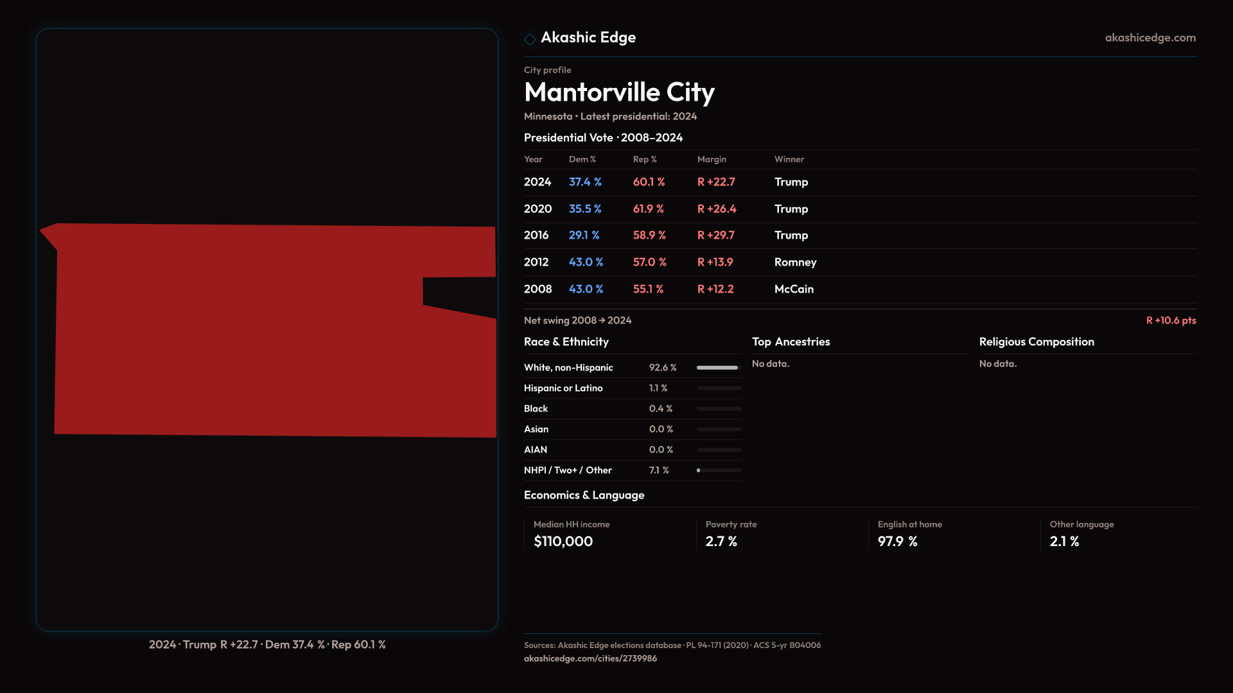The height and width of the screenshot is (693, 1233).
Task: Select the 2024 presidential vote row
Action: pyautogui.click(x=537, y=182)
